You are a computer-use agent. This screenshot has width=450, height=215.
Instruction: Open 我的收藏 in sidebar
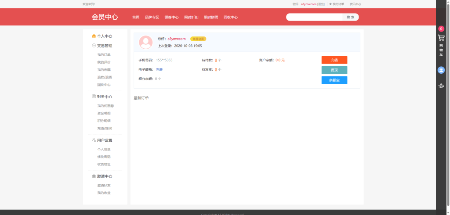point(104,70)
